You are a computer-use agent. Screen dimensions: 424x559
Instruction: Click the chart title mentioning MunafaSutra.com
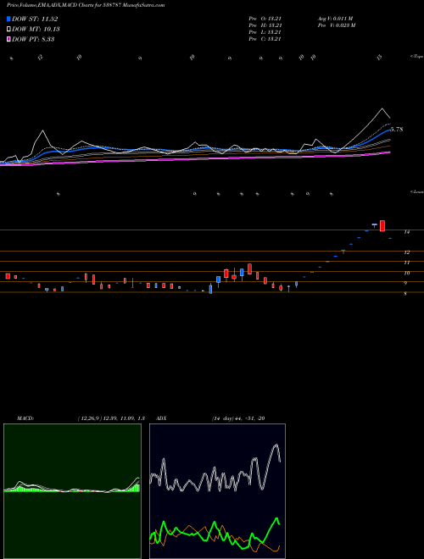click(x=86, y=6)
